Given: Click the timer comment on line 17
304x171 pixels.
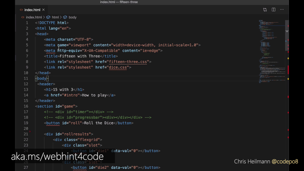Looking at the screenshot, I should pos(79,112).
